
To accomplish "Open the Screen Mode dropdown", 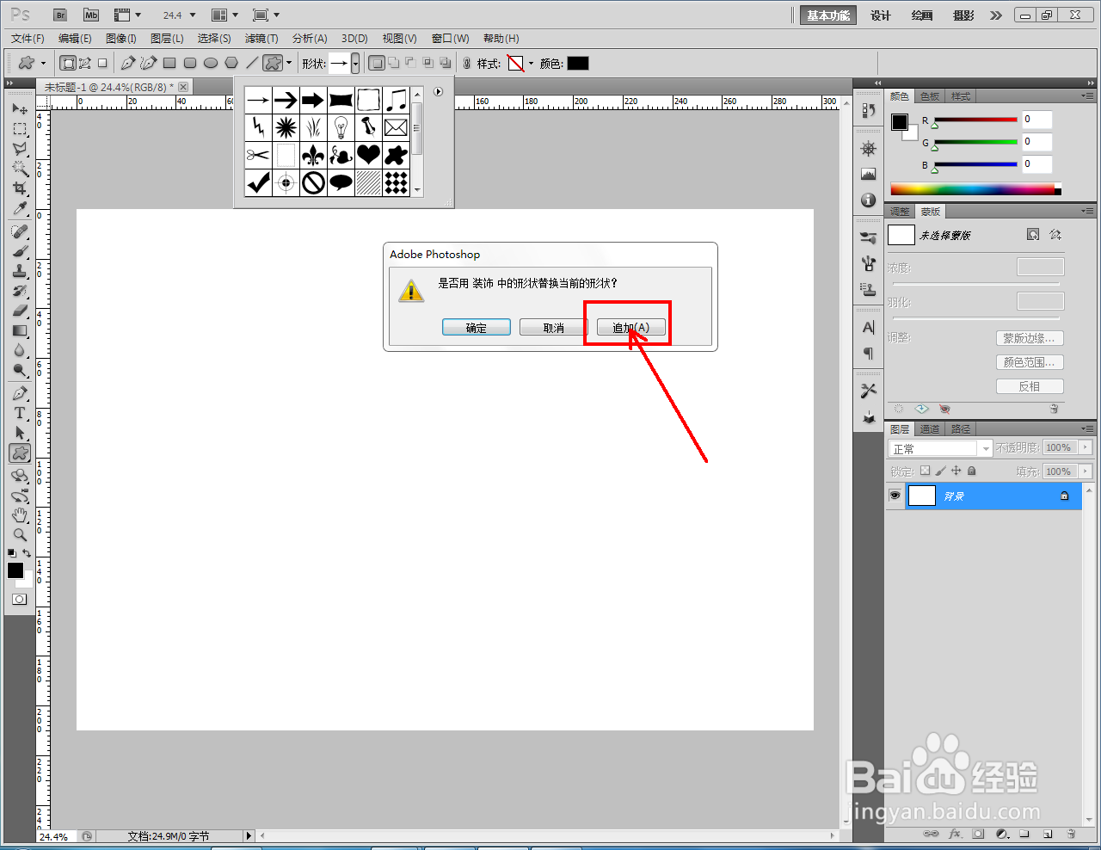I will click(x=267, y=15).
